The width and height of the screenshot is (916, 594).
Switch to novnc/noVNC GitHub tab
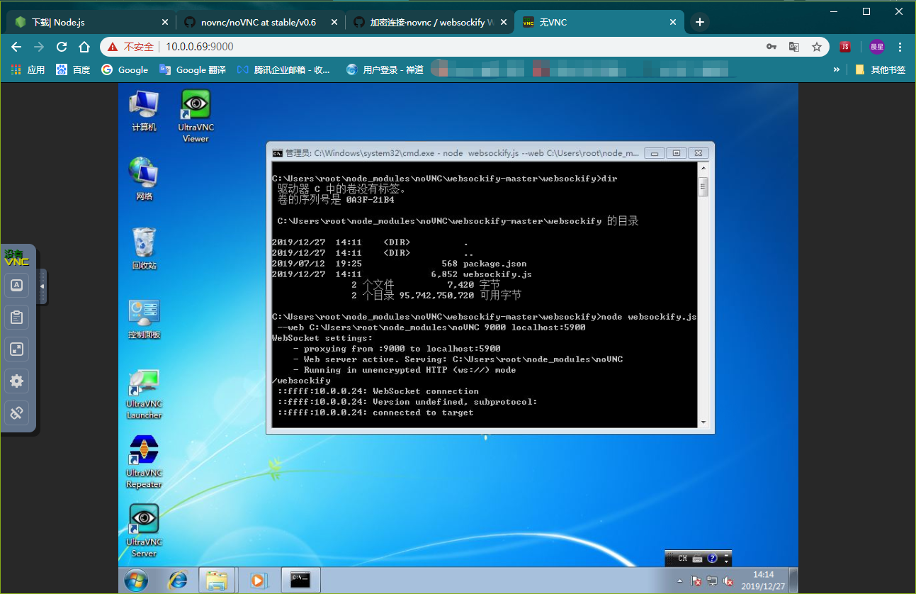click(x=259, y=22)
